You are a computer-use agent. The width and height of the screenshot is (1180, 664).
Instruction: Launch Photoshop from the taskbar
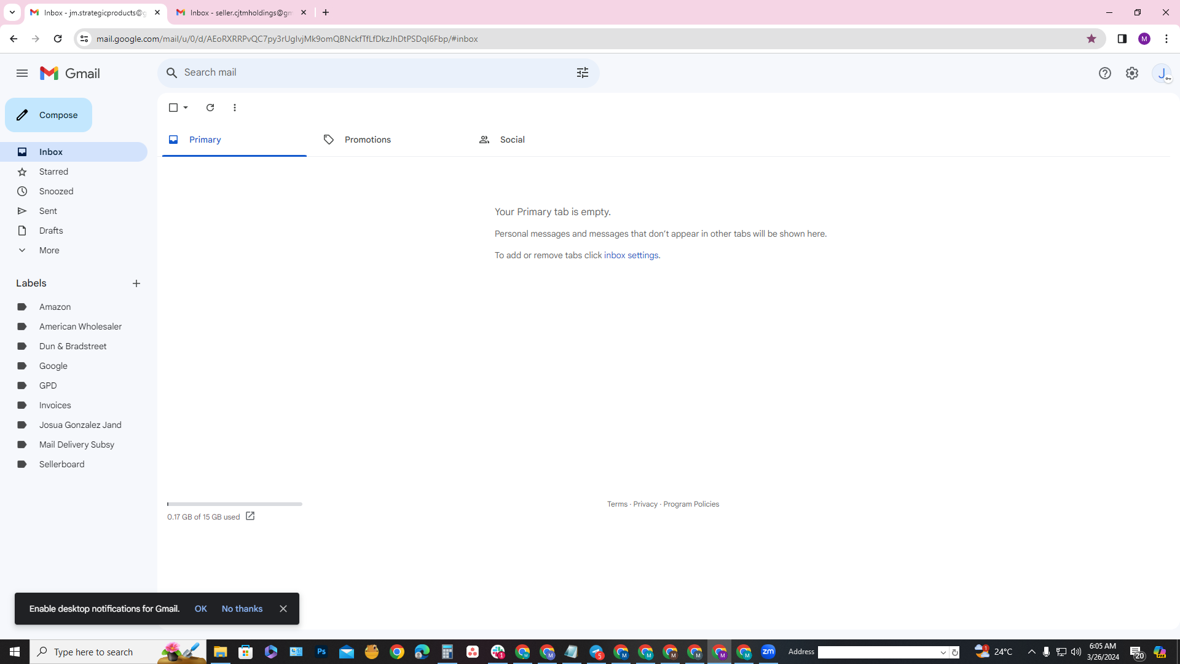coord(321,652)
